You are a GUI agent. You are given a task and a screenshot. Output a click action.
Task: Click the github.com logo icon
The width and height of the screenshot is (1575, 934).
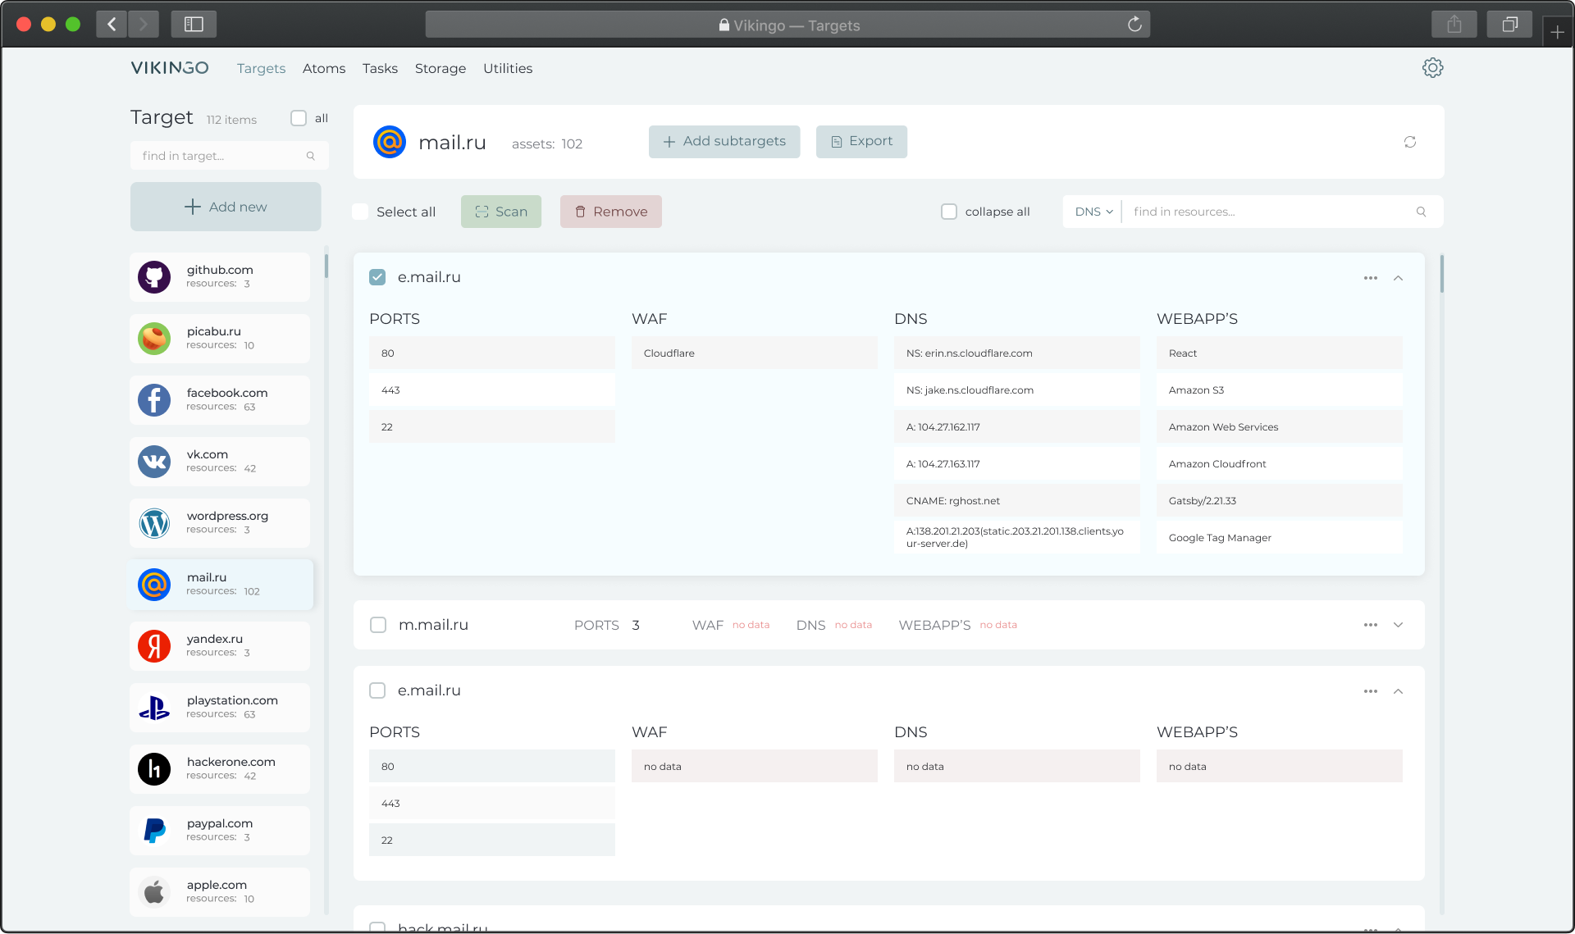point(154,277)
